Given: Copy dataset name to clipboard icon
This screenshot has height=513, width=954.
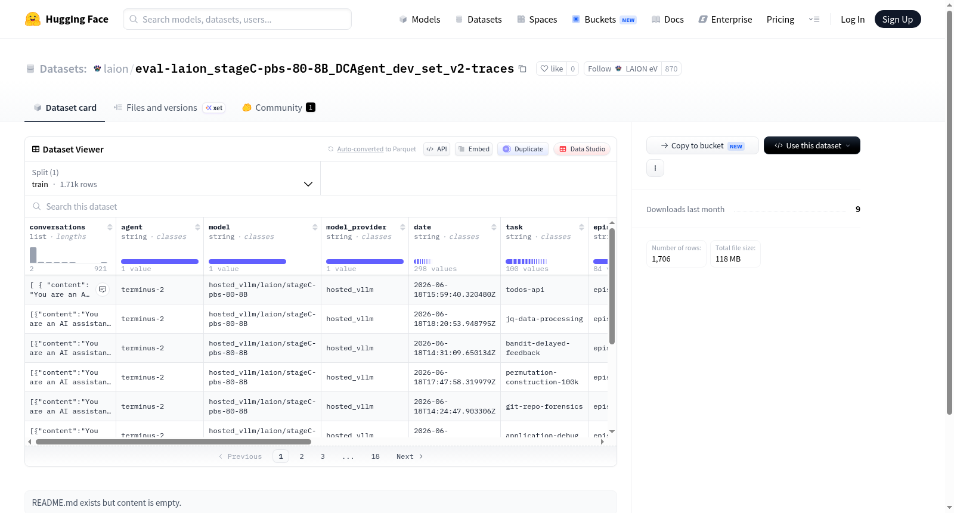Looking at the screenshot, I should coord(522,69).
